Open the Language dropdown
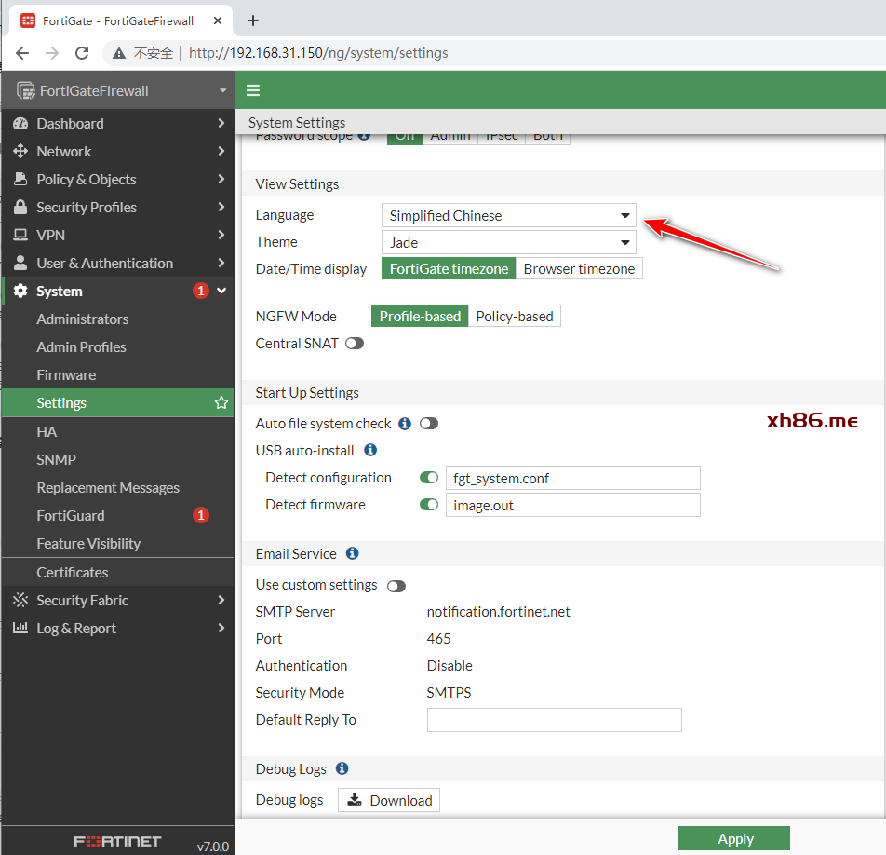 coord(508,215)
